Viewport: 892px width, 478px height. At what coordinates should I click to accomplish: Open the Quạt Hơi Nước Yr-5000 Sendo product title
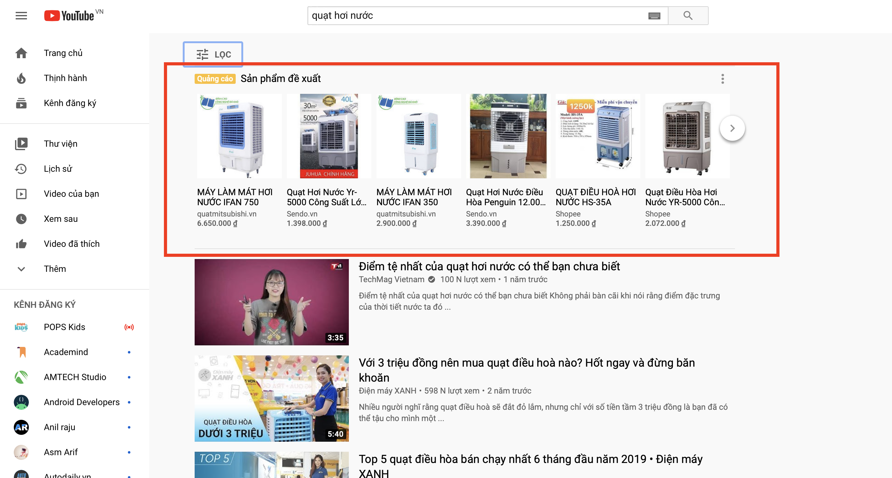pos(326,197)
